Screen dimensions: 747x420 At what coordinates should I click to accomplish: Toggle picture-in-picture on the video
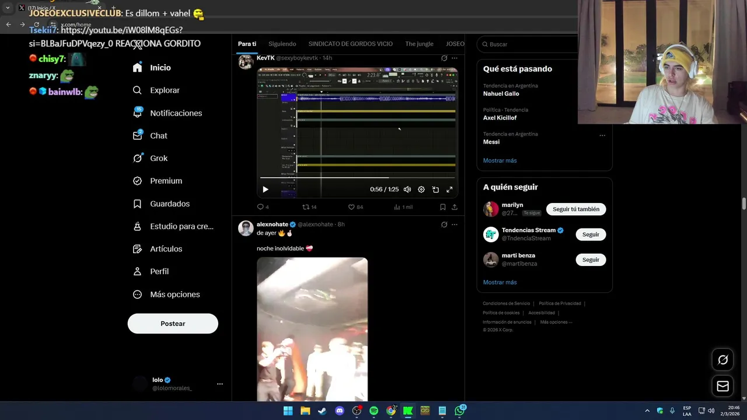click(x=435, y=190)
